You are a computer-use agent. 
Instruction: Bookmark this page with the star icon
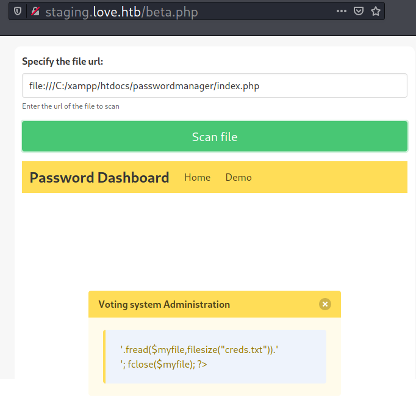(376, 12)
